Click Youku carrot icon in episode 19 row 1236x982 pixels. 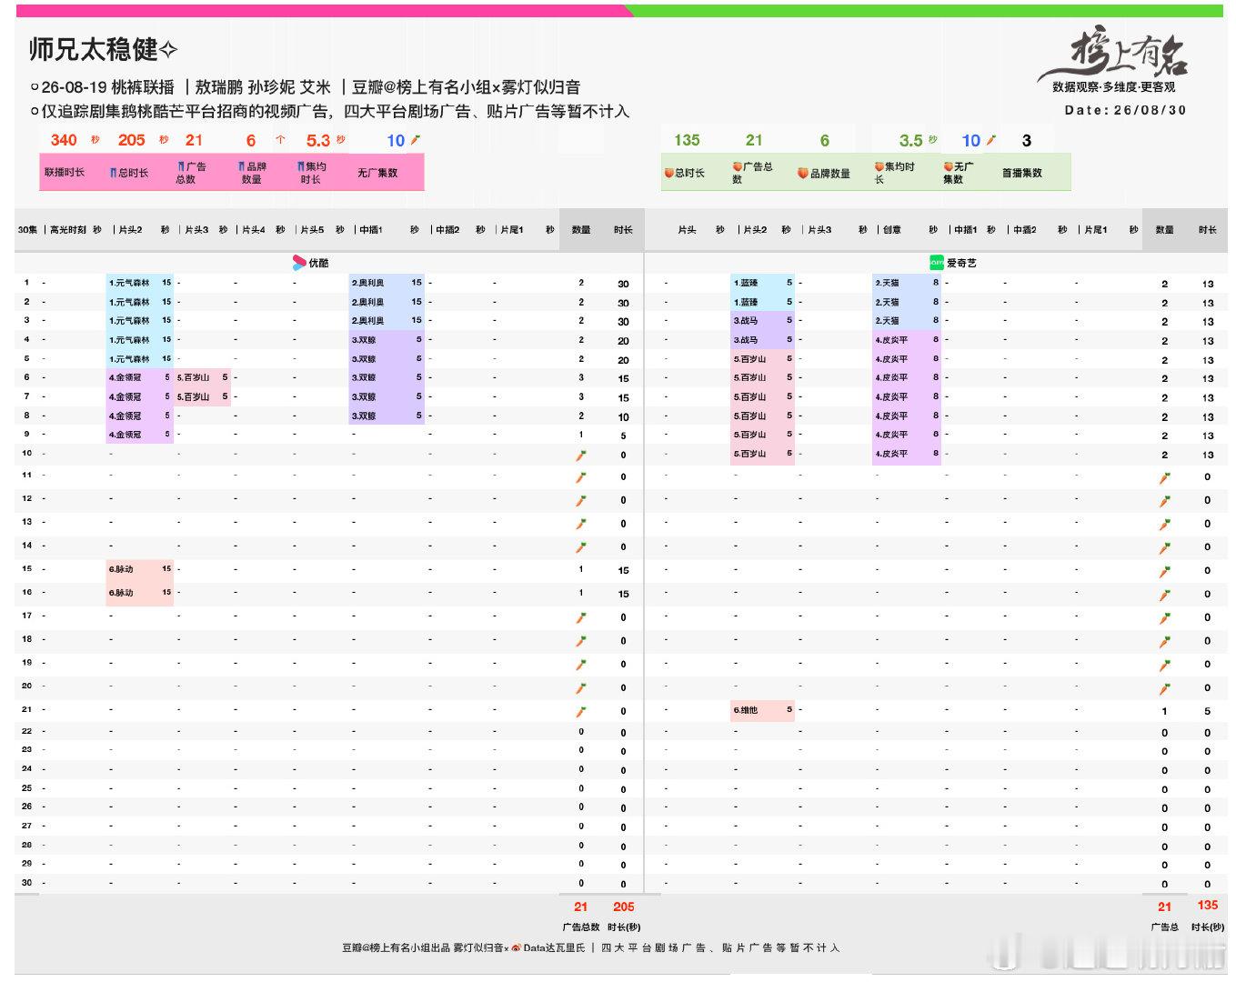(580, 664)
